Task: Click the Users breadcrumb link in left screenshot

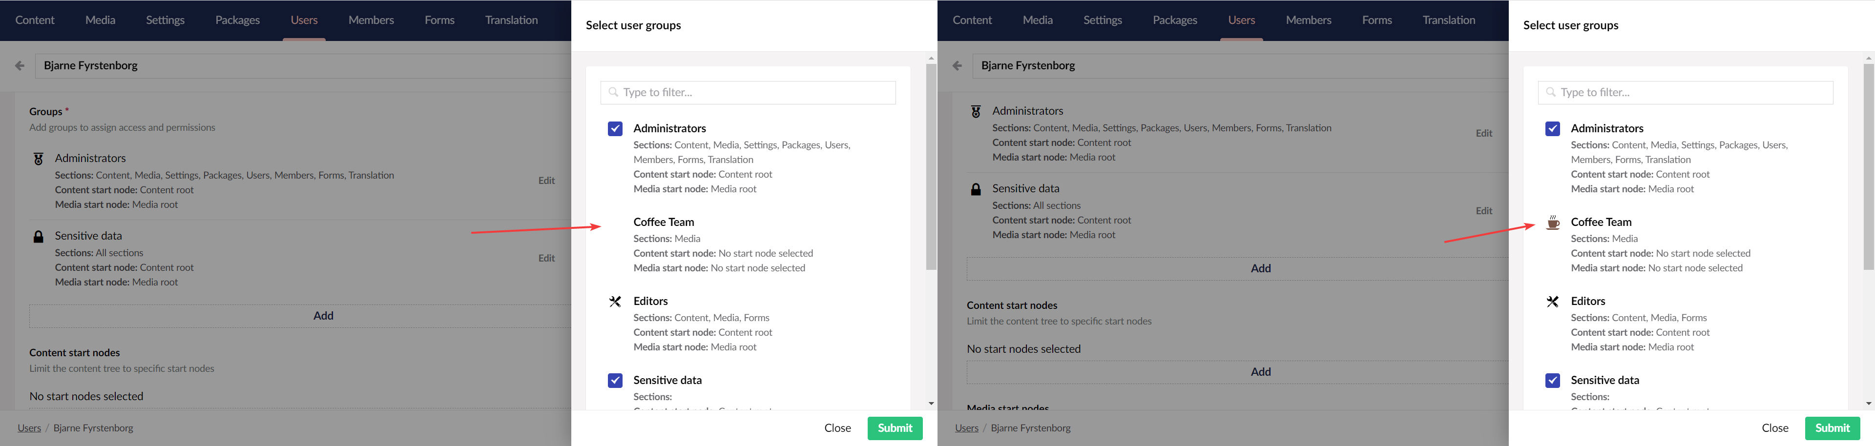Action: (x=29, y=428)
